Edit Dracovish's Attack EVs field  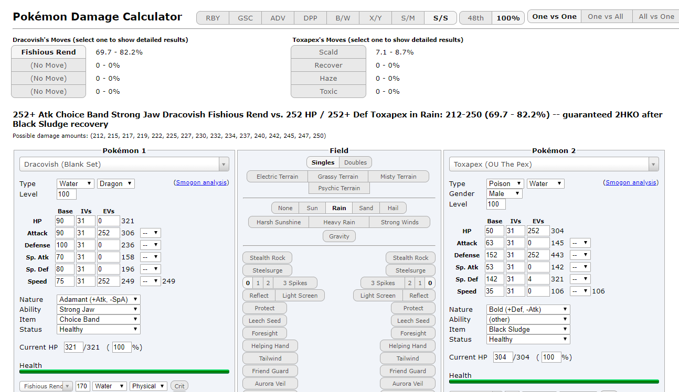(x=109, y=232)
